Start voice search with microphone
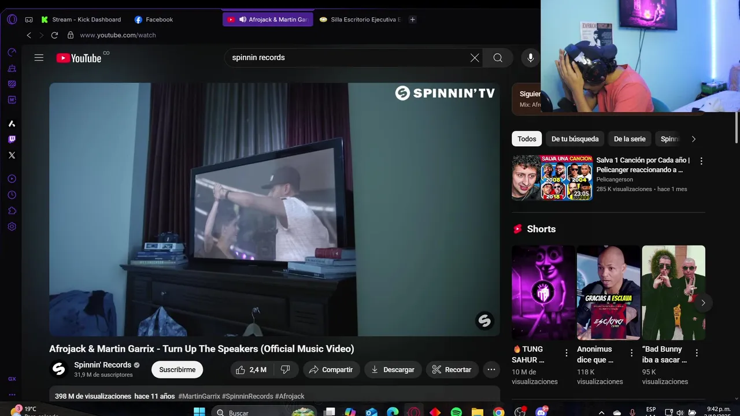This screenshot has width=740, height=416. coord(531,58)
